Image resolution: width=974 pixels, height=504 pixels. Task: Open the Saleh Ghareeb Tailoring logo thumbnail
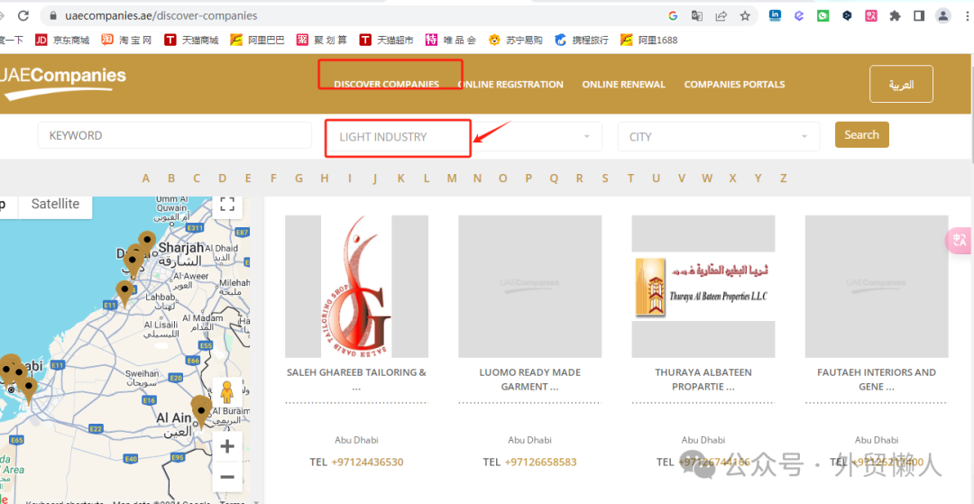pyautogui.click(x=356, y=286)
